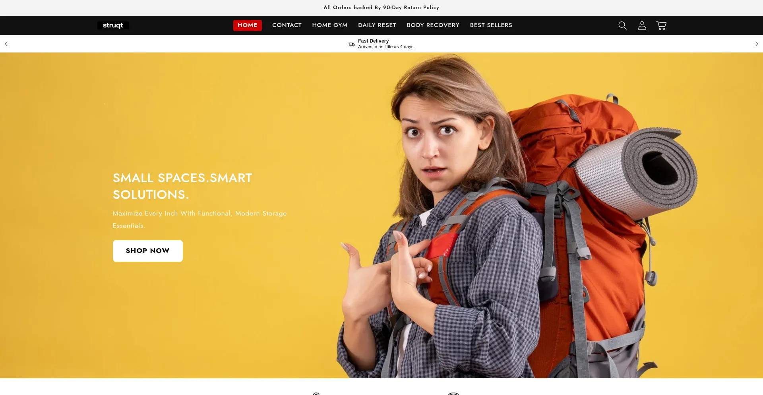
Task: Open the search magnifier icon
Action: click(622, 25)
